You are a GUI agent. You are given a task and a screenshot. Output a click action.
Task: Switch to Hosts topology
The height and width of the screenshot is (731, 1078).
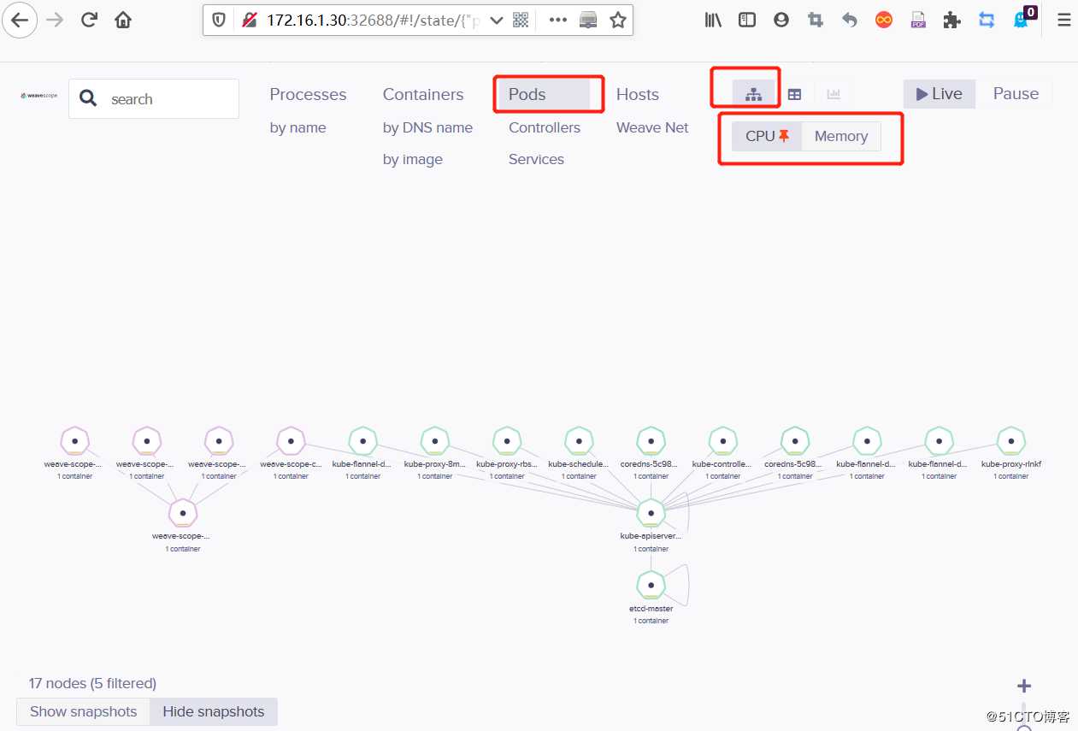coord(638,94)
